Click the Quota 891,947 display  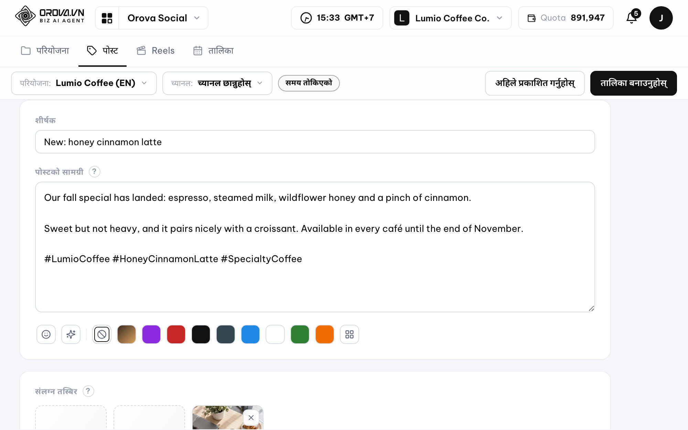point(566,18)
